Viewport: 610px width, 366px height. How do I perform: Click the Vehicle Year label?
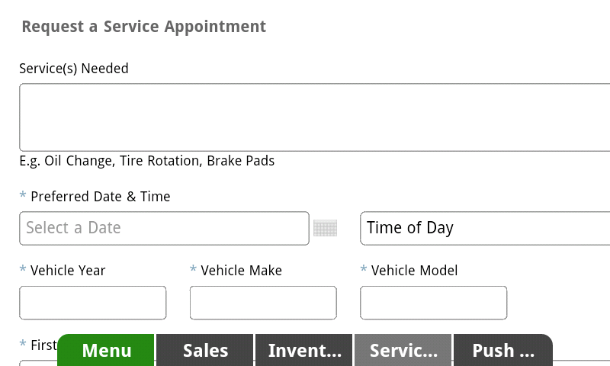[x=68, y=271]
